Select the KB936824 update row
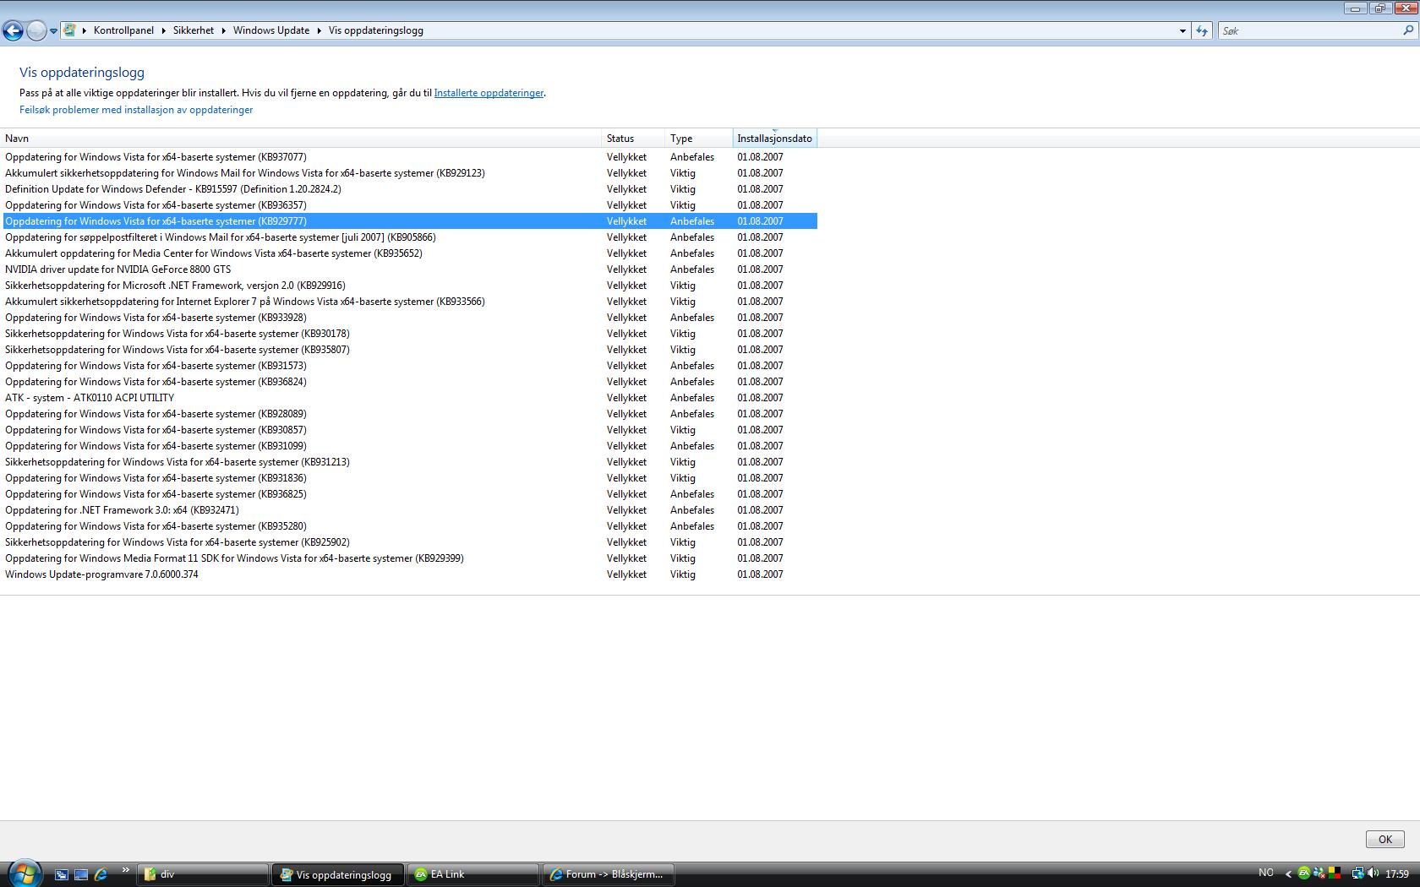 tap(410, 382)
